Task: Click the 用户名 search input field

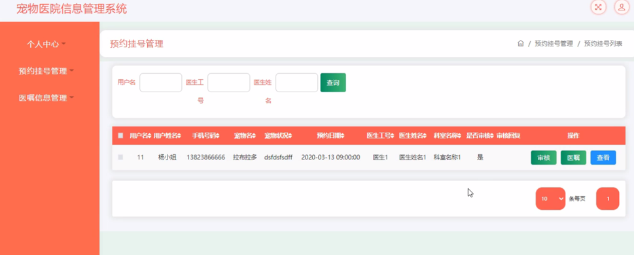Action: (x=160, y=82)
